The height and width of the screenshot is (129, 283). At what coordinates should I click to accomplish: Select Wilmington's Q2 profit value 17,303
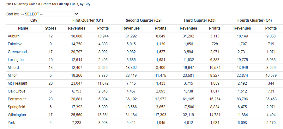(x=160, y=115)
